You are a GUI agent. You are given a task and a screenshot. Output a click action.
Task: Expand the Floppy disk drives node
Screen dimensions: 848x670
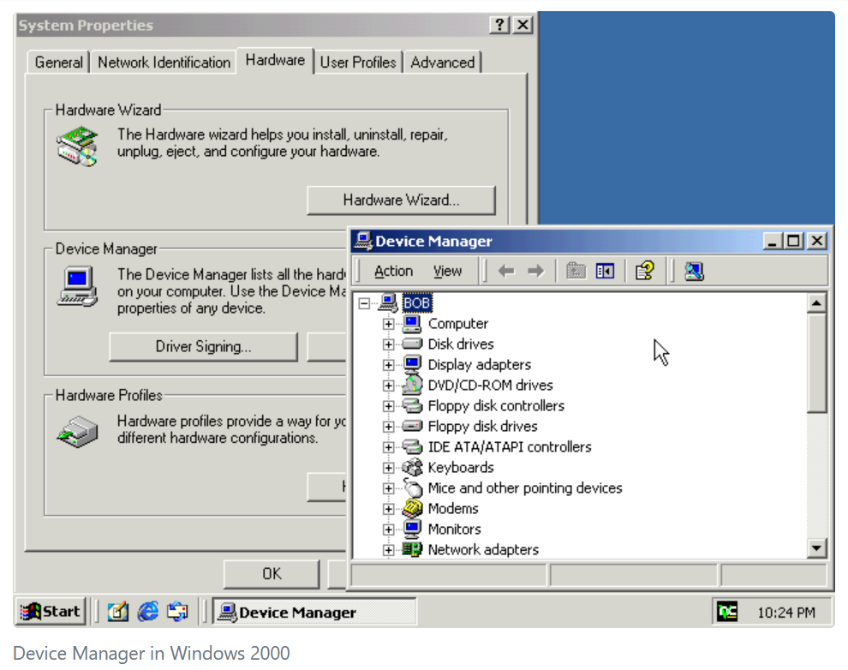388,427
